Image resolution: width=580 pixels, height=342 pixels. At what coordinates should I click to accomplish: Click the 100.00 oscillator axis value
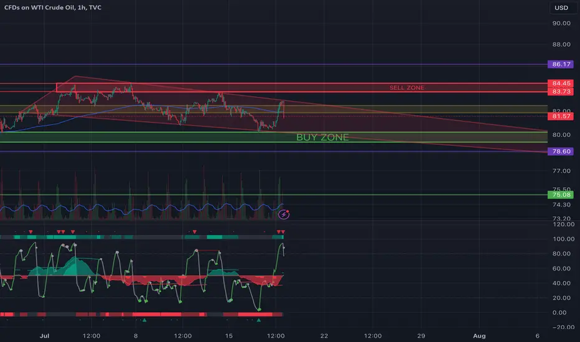pyautogui.click(x=564, y=239)
